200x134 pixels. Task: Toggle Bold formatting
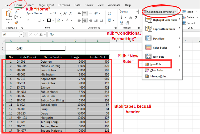point(28,20)
